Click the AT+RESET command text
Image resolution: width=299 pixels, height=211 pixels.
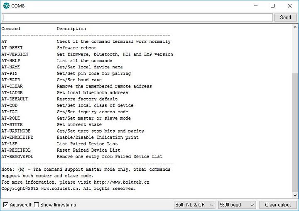click(12, 48)
